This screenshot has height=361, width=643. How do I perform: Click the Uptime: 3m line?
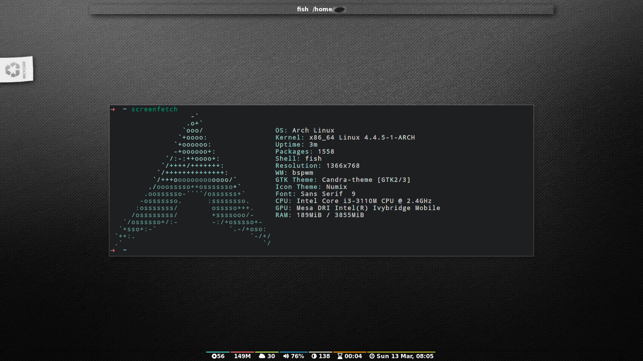click(297, 144)
